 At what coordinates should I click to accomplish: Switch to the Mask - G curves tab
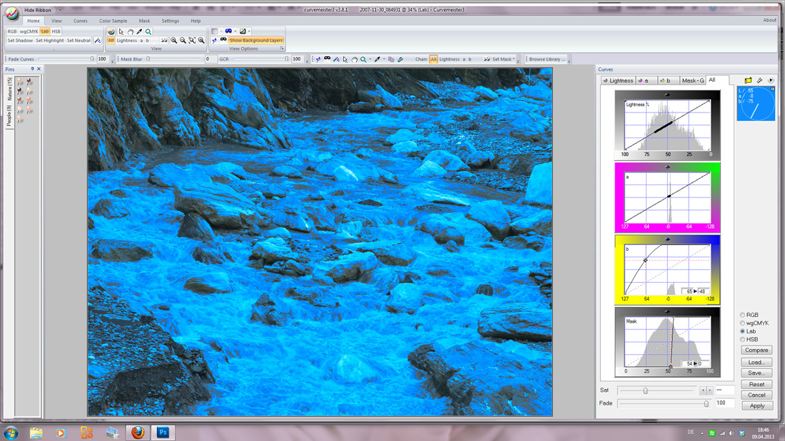(x=692, y=81)
